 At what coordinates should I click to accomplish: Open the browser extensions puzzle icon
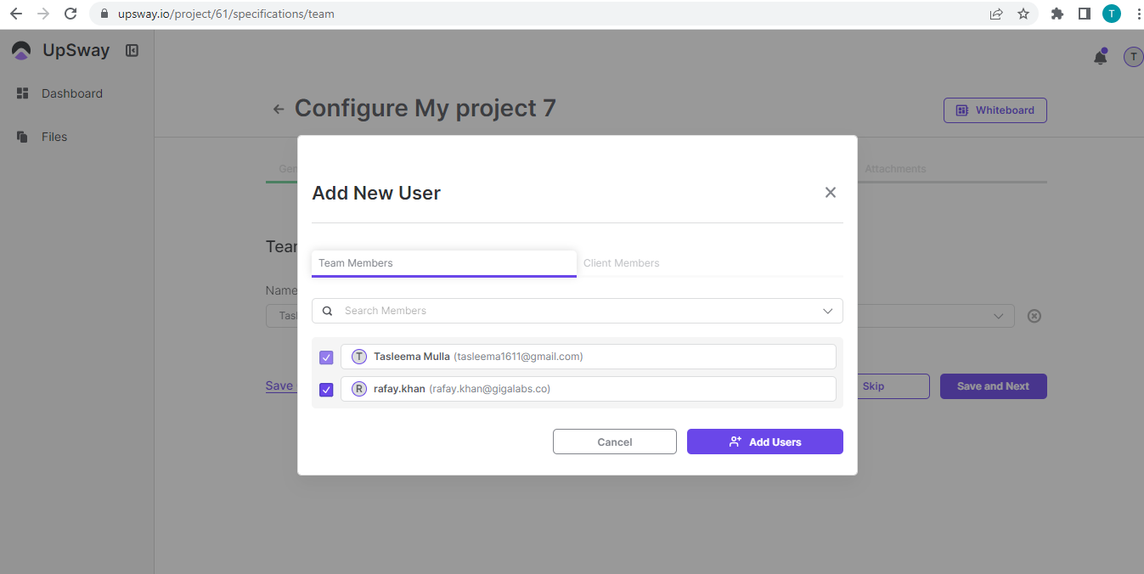[1057, 14]
